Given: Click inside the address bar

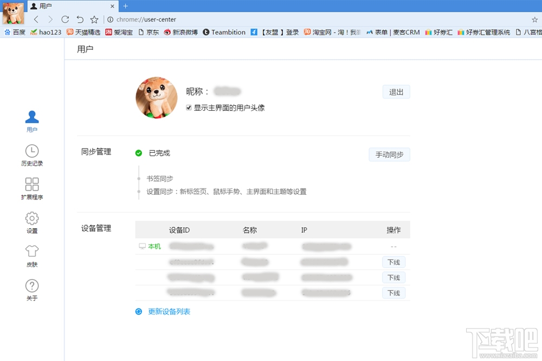Looking at the screenshot, I should click(x=217, y=19).
